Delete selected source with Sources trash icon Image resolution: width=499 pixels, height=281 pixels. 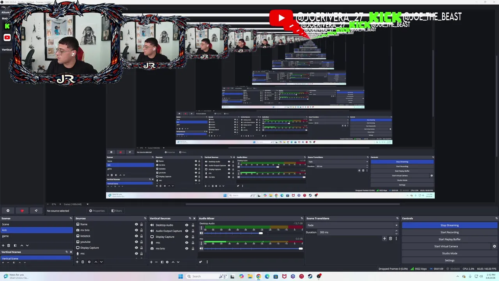click(x=83, y=262)
